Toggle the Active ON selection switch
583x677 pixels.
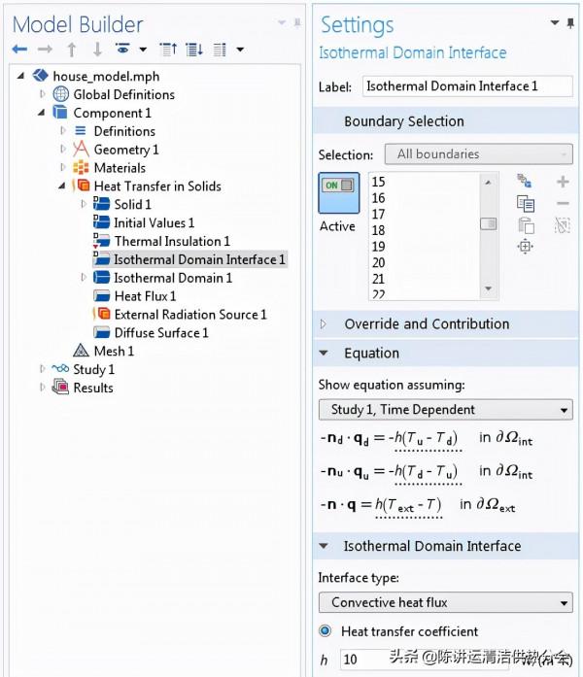pyautogui.click(x=338, y=192)
